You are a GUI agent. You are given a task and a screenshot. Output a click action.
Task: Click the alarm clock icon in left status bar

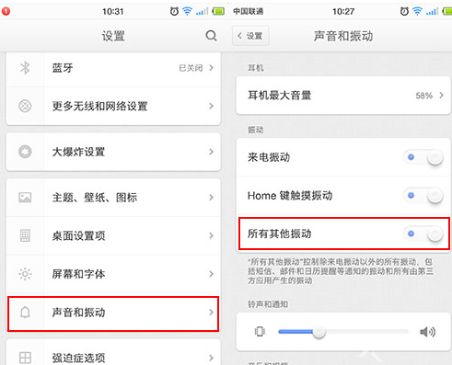click(174, 11)
